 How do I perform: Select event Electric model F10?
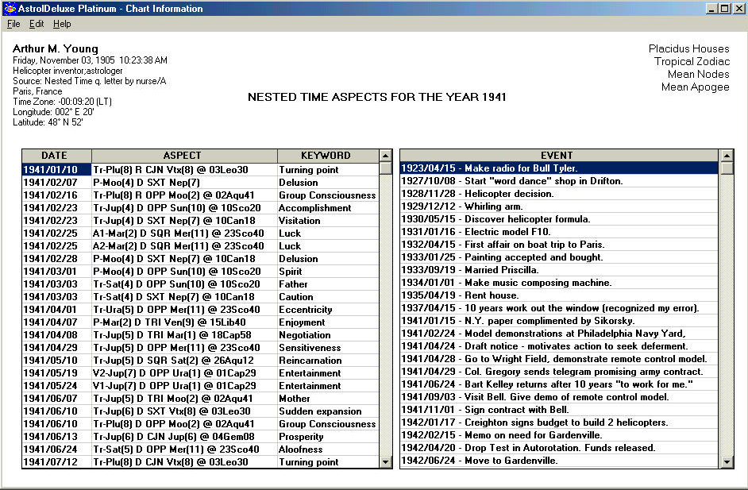tap(558, 232)
